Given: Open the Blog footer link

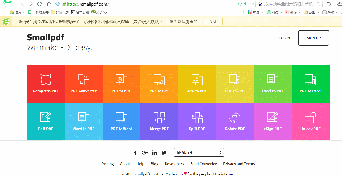Looking at the screenshot, I should [x=154, y=164].
